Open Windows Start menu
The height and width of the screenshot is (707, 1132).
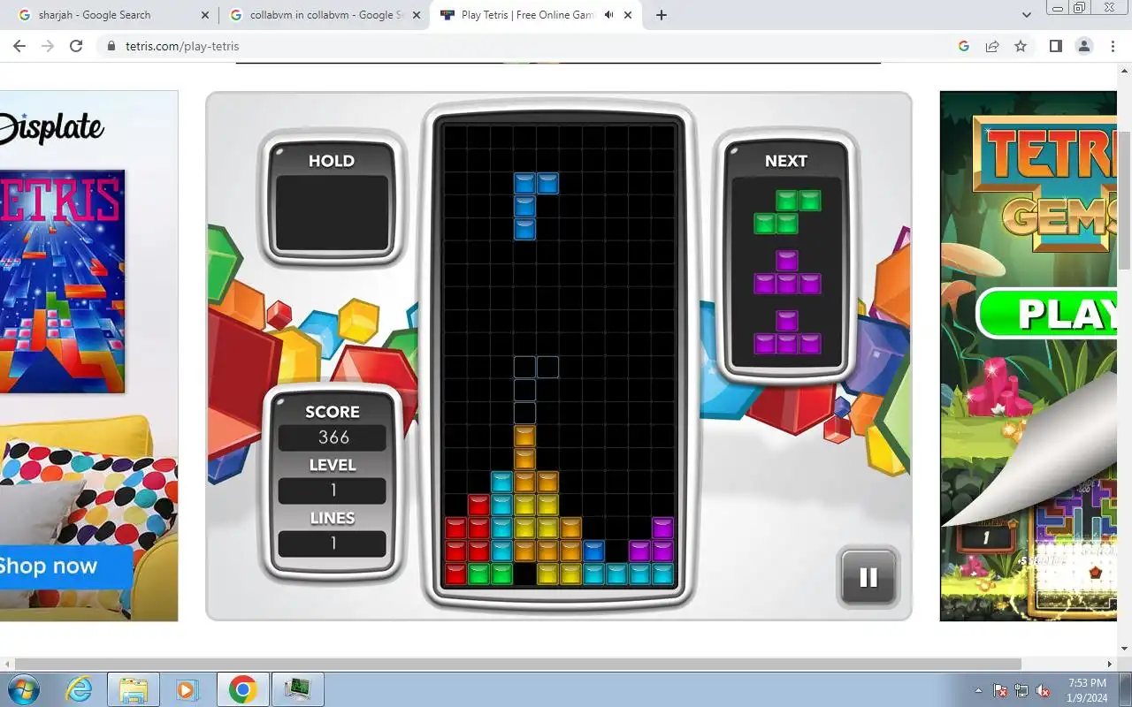point(24,688)
